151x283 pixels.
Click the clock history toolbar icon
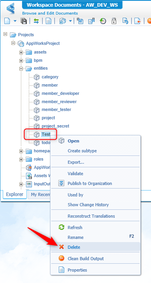[103, 21]
